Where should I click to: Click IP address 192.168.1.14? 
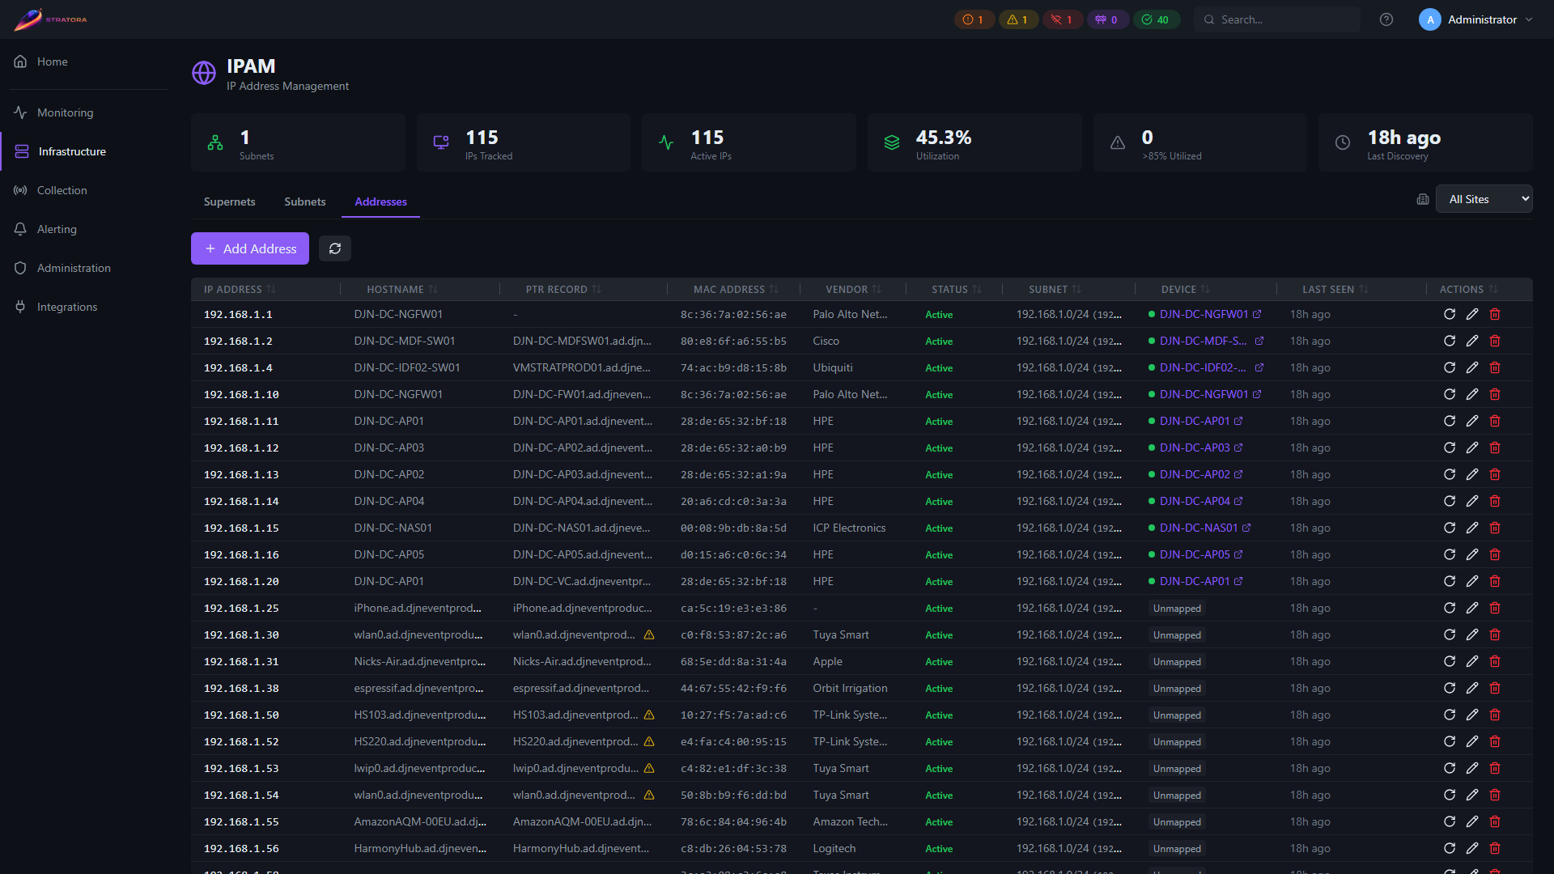(241, 501)
